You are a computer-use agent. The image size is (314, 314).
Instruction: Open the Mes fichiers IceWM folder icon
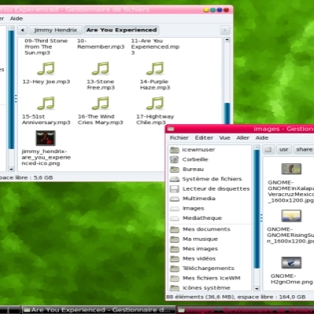coord(174,278)
